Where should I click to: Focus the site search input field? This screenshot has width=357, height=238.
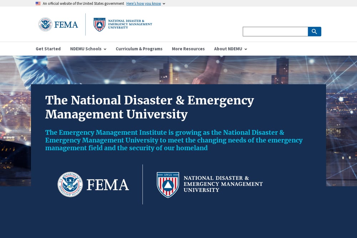[x=275, y=32]
